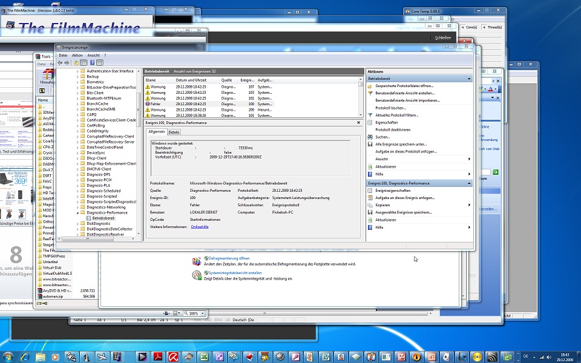Click the Adobe Reader taskbar icon
Viewport: 581px width, 363px height.
(158, 357)
